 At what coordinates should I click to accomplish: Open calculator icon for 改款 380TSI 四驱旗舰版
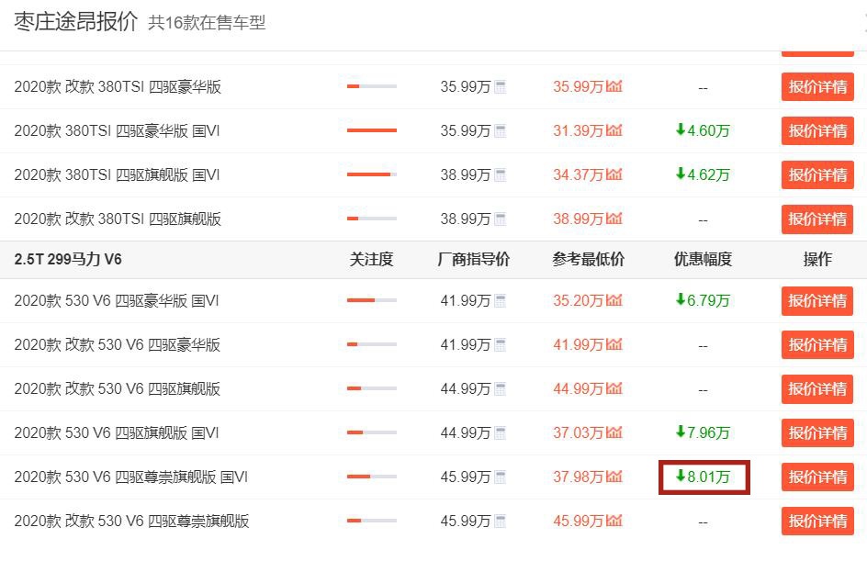pos(500,219)
